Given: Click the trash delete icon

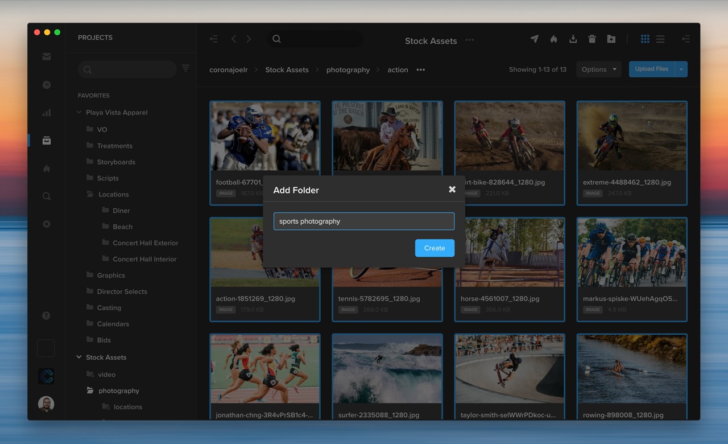Looking at the screenshot, I should click(x=592, y=39).
